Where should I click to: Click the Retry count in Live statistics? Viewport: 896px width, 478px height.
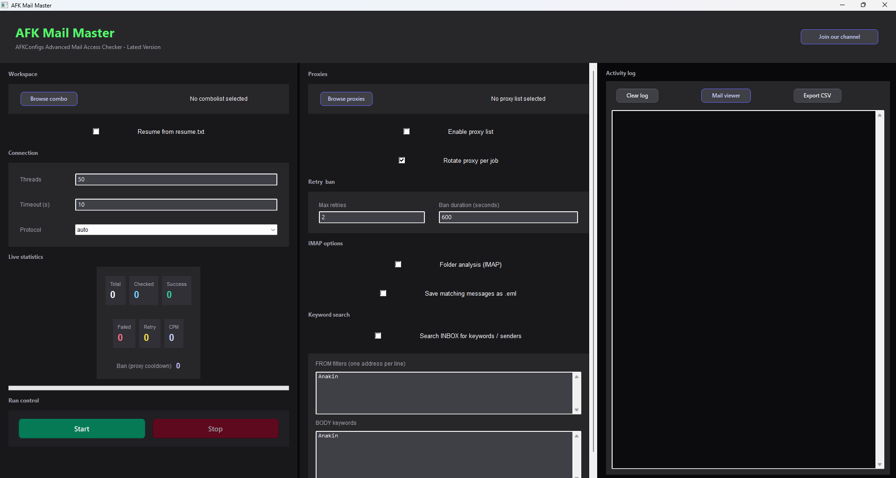tap(147, 338)
